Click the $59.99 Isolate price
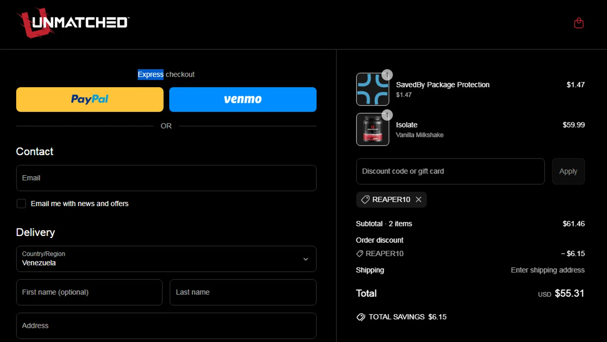 573,125
